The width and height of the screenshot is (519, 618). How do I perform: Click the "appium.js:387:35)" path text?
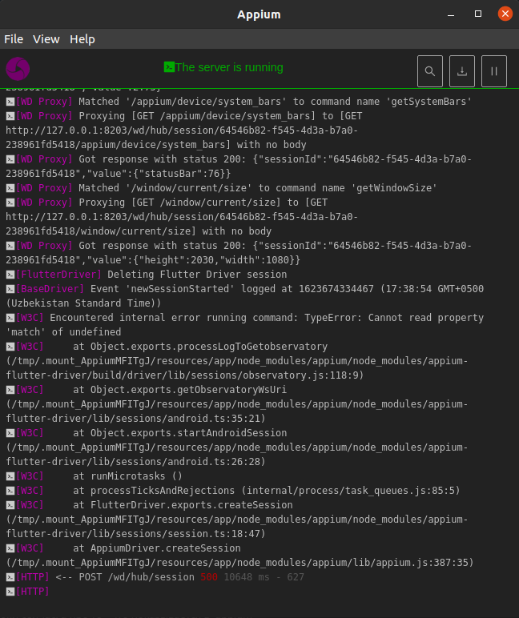click(x=424, y=563)
